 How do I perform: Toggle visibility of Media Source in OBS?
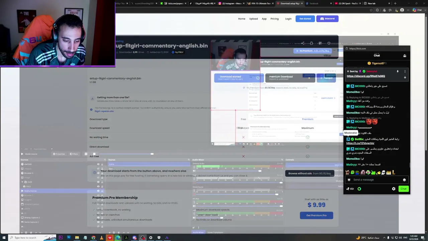tap(98, 191)
